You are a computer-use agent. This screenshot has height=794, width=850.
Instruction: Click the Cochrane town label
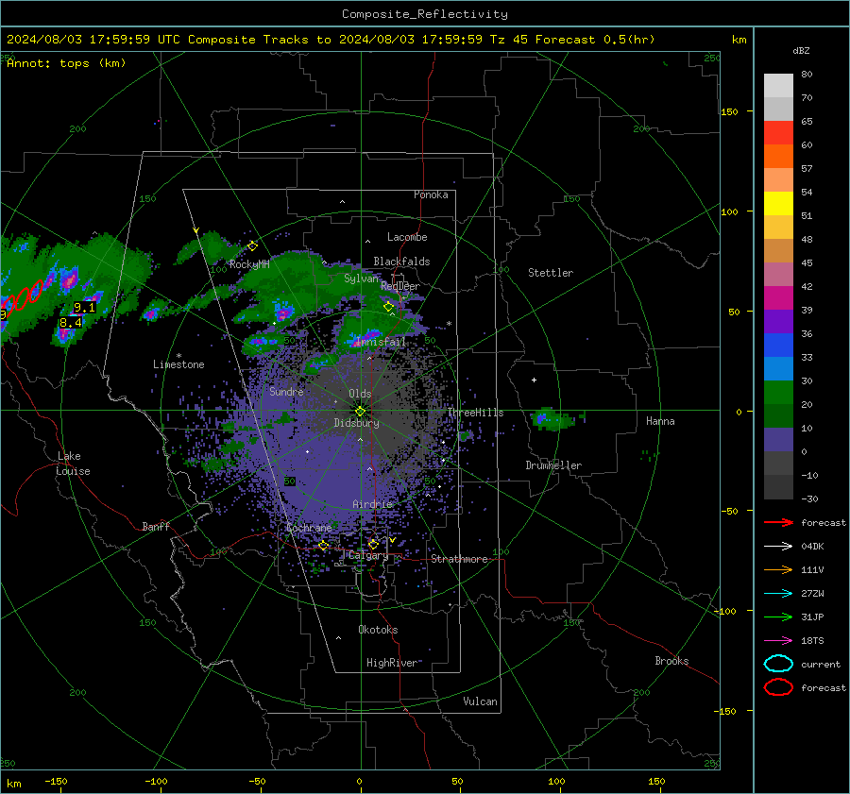coord(309,528)
